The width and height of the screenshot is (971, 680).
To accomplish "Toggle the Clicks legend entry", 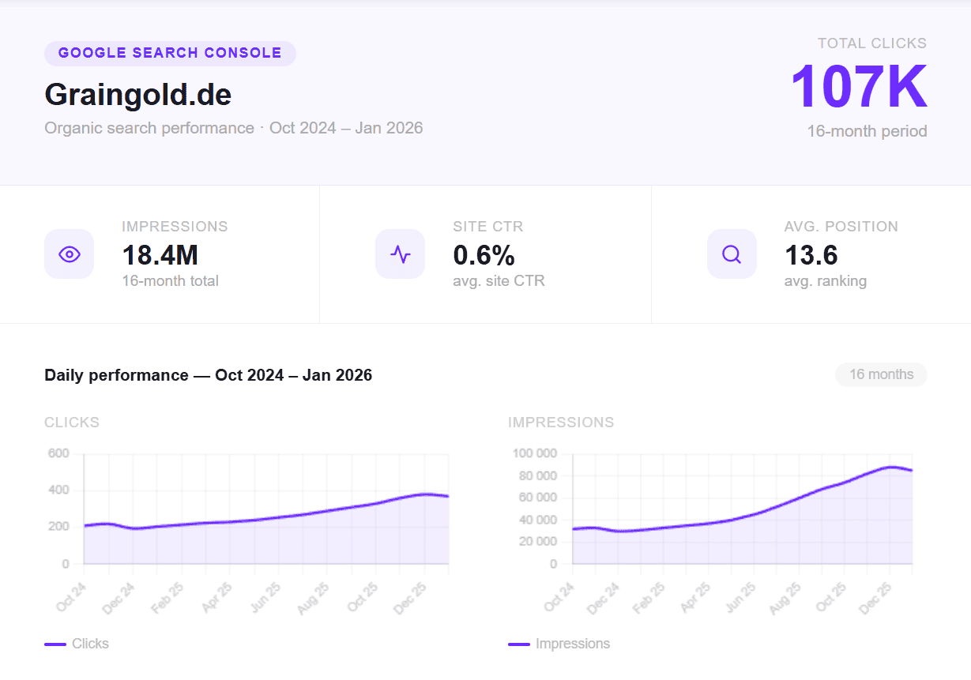I will click(x=77, y=644).
